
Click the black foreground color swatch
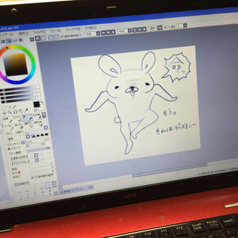coord(36,104)
